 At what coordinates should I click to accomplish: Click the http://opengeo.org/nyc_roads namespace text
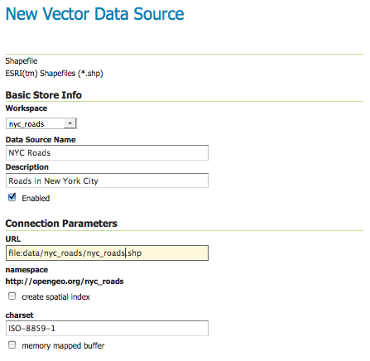click(65, 282)
